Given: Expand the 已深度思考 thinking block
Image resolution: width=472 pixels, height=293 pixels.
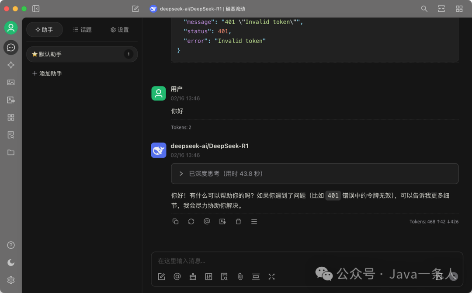Looking at the screenshot, I should (315, 174).
